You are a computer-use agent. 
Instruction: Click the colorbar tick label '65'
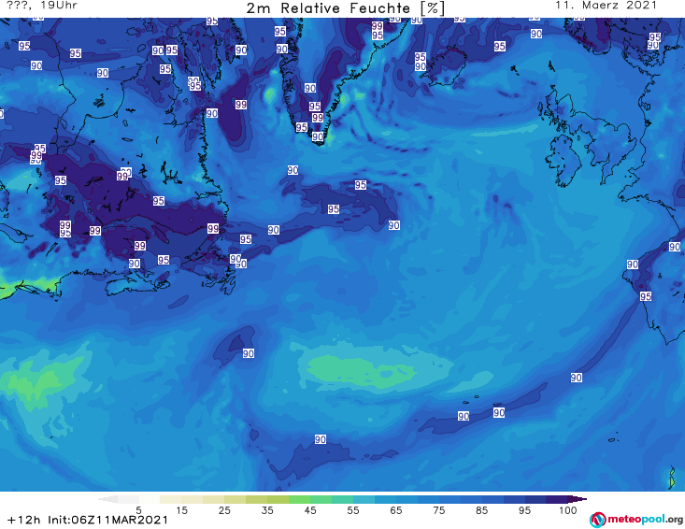point(396,510)
